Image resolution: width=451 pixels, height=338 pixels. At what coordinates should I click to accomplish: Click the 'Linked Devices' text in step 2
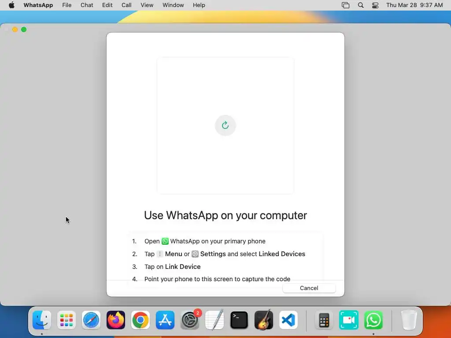tap(282, 254)
